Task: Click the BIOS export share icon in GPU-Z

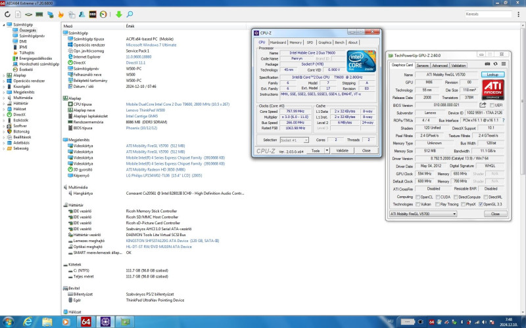Action: pyautogui.click(x=483, y=105)
